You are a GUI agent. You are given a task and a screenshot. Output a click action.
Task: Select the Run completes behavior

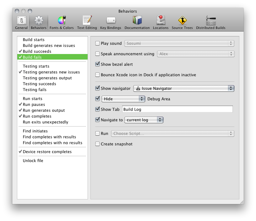pyautogui.click(x=52, y=116)
